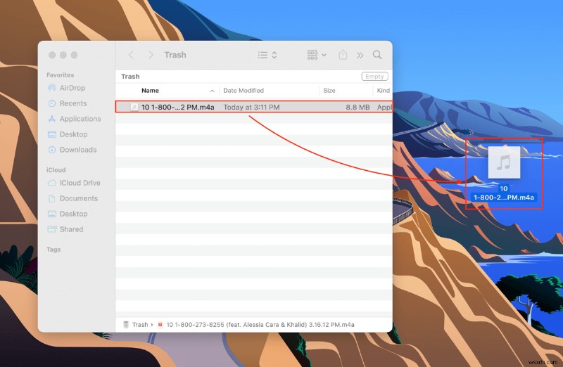Sort by Kind column header
563x367 pixels.
tap(383, 91)
